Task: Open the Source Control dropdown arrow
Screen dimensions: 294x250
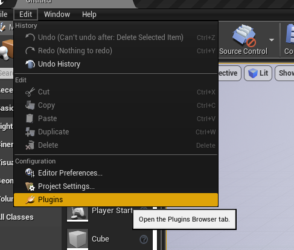Action: (272, 40)
